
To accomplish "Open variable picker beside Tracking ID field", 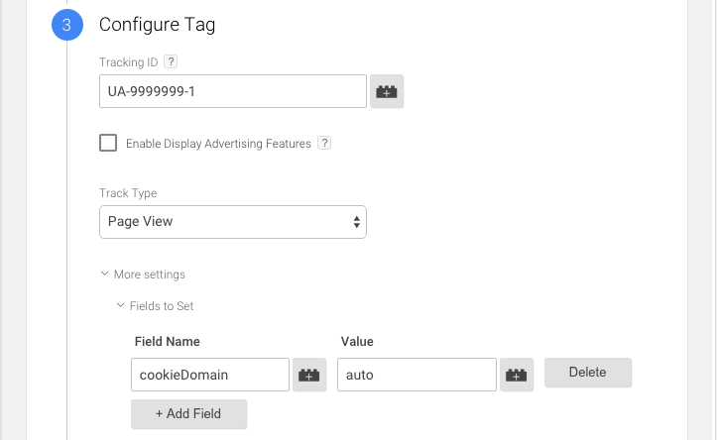I will [387, 92].
